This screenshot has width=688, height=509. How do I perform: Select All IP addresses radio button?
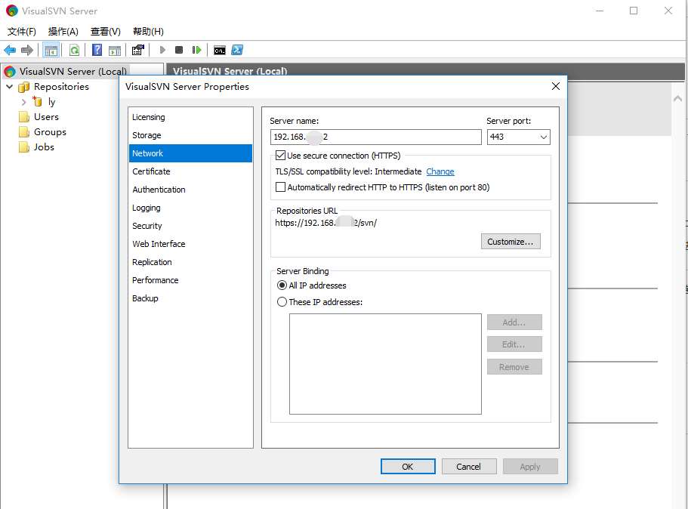click(282, 285)
